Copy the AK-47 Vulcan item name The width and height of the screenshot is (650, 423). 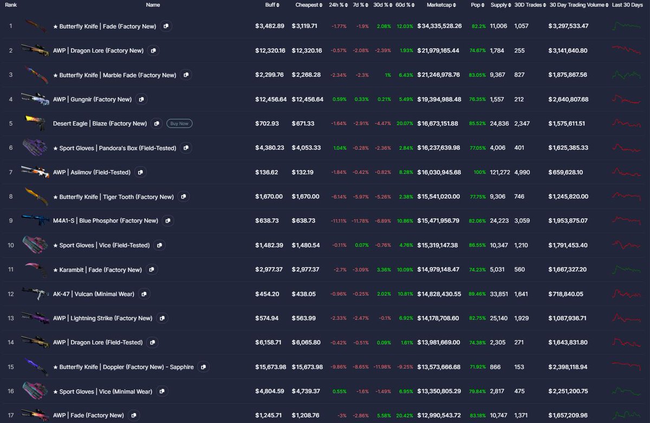(144, 294)
